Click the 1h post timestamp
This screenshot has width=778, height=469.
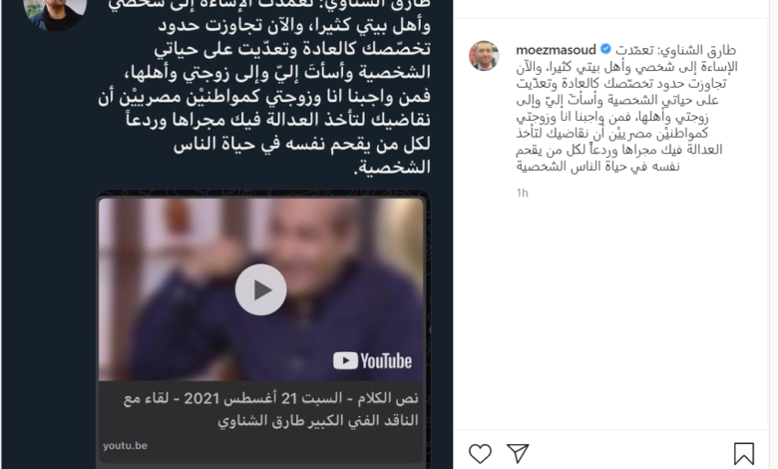pos(522,193)
